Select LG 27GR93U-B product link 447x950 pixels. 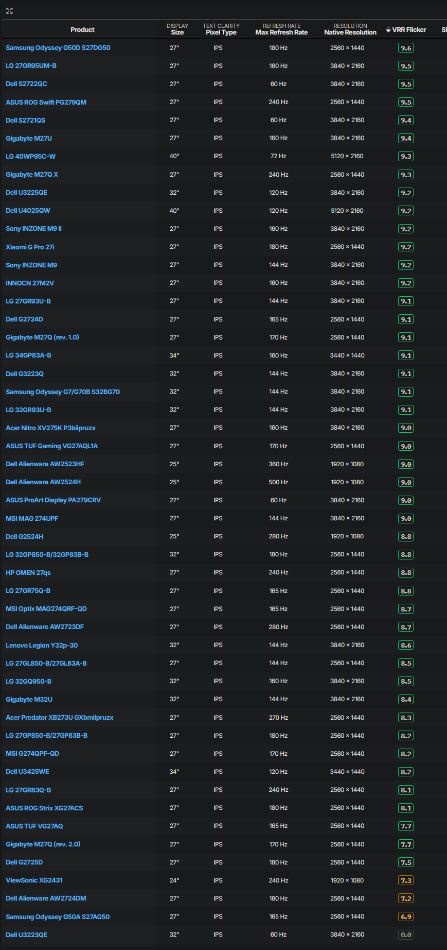tap(28, 301)
